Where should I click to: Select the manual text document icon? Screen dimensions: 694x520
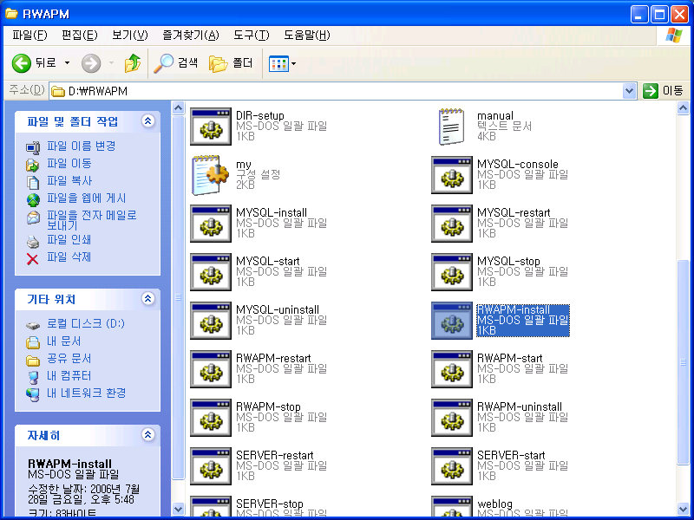click(x=451, y=127)
